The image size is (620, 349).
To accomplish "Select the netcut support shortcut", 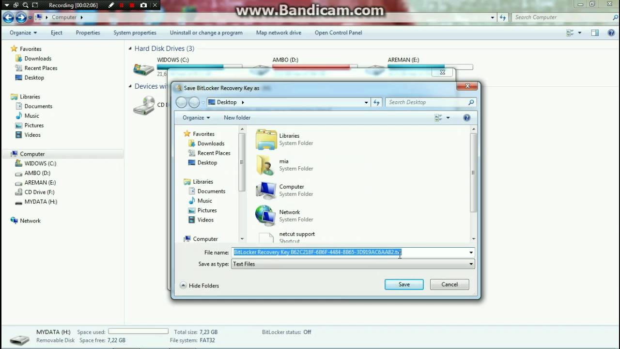I will click(x=297, y=237).
